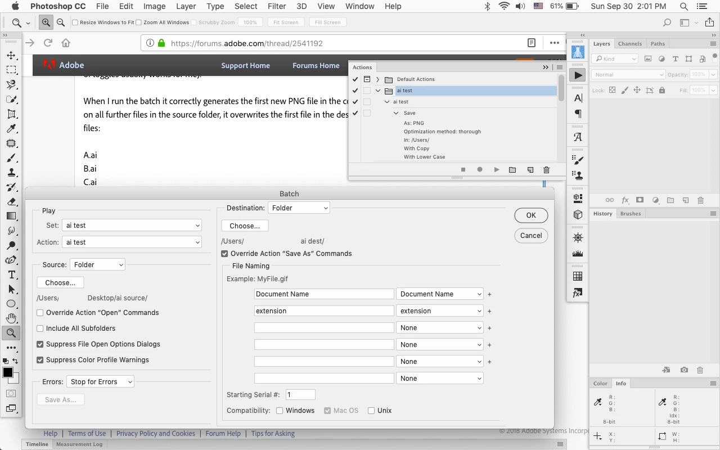Click the foreground color swatch
This screenshot has height=450, width=720.
[x=8, y=373]
